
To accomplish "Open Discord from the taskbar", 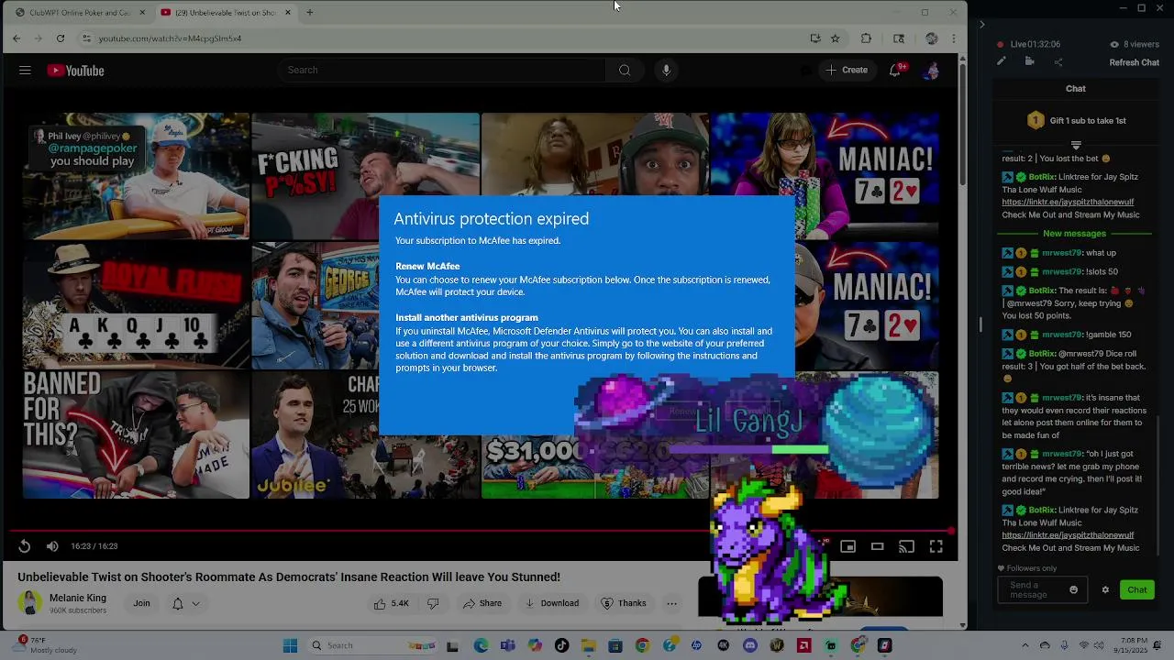I will (750, 646).
